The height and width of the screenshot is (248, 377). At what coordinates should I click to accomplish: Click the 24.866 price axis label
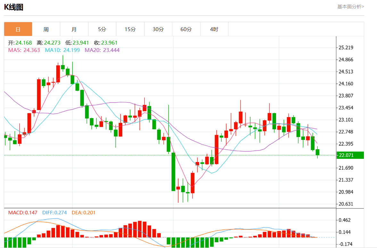(346, 59)
